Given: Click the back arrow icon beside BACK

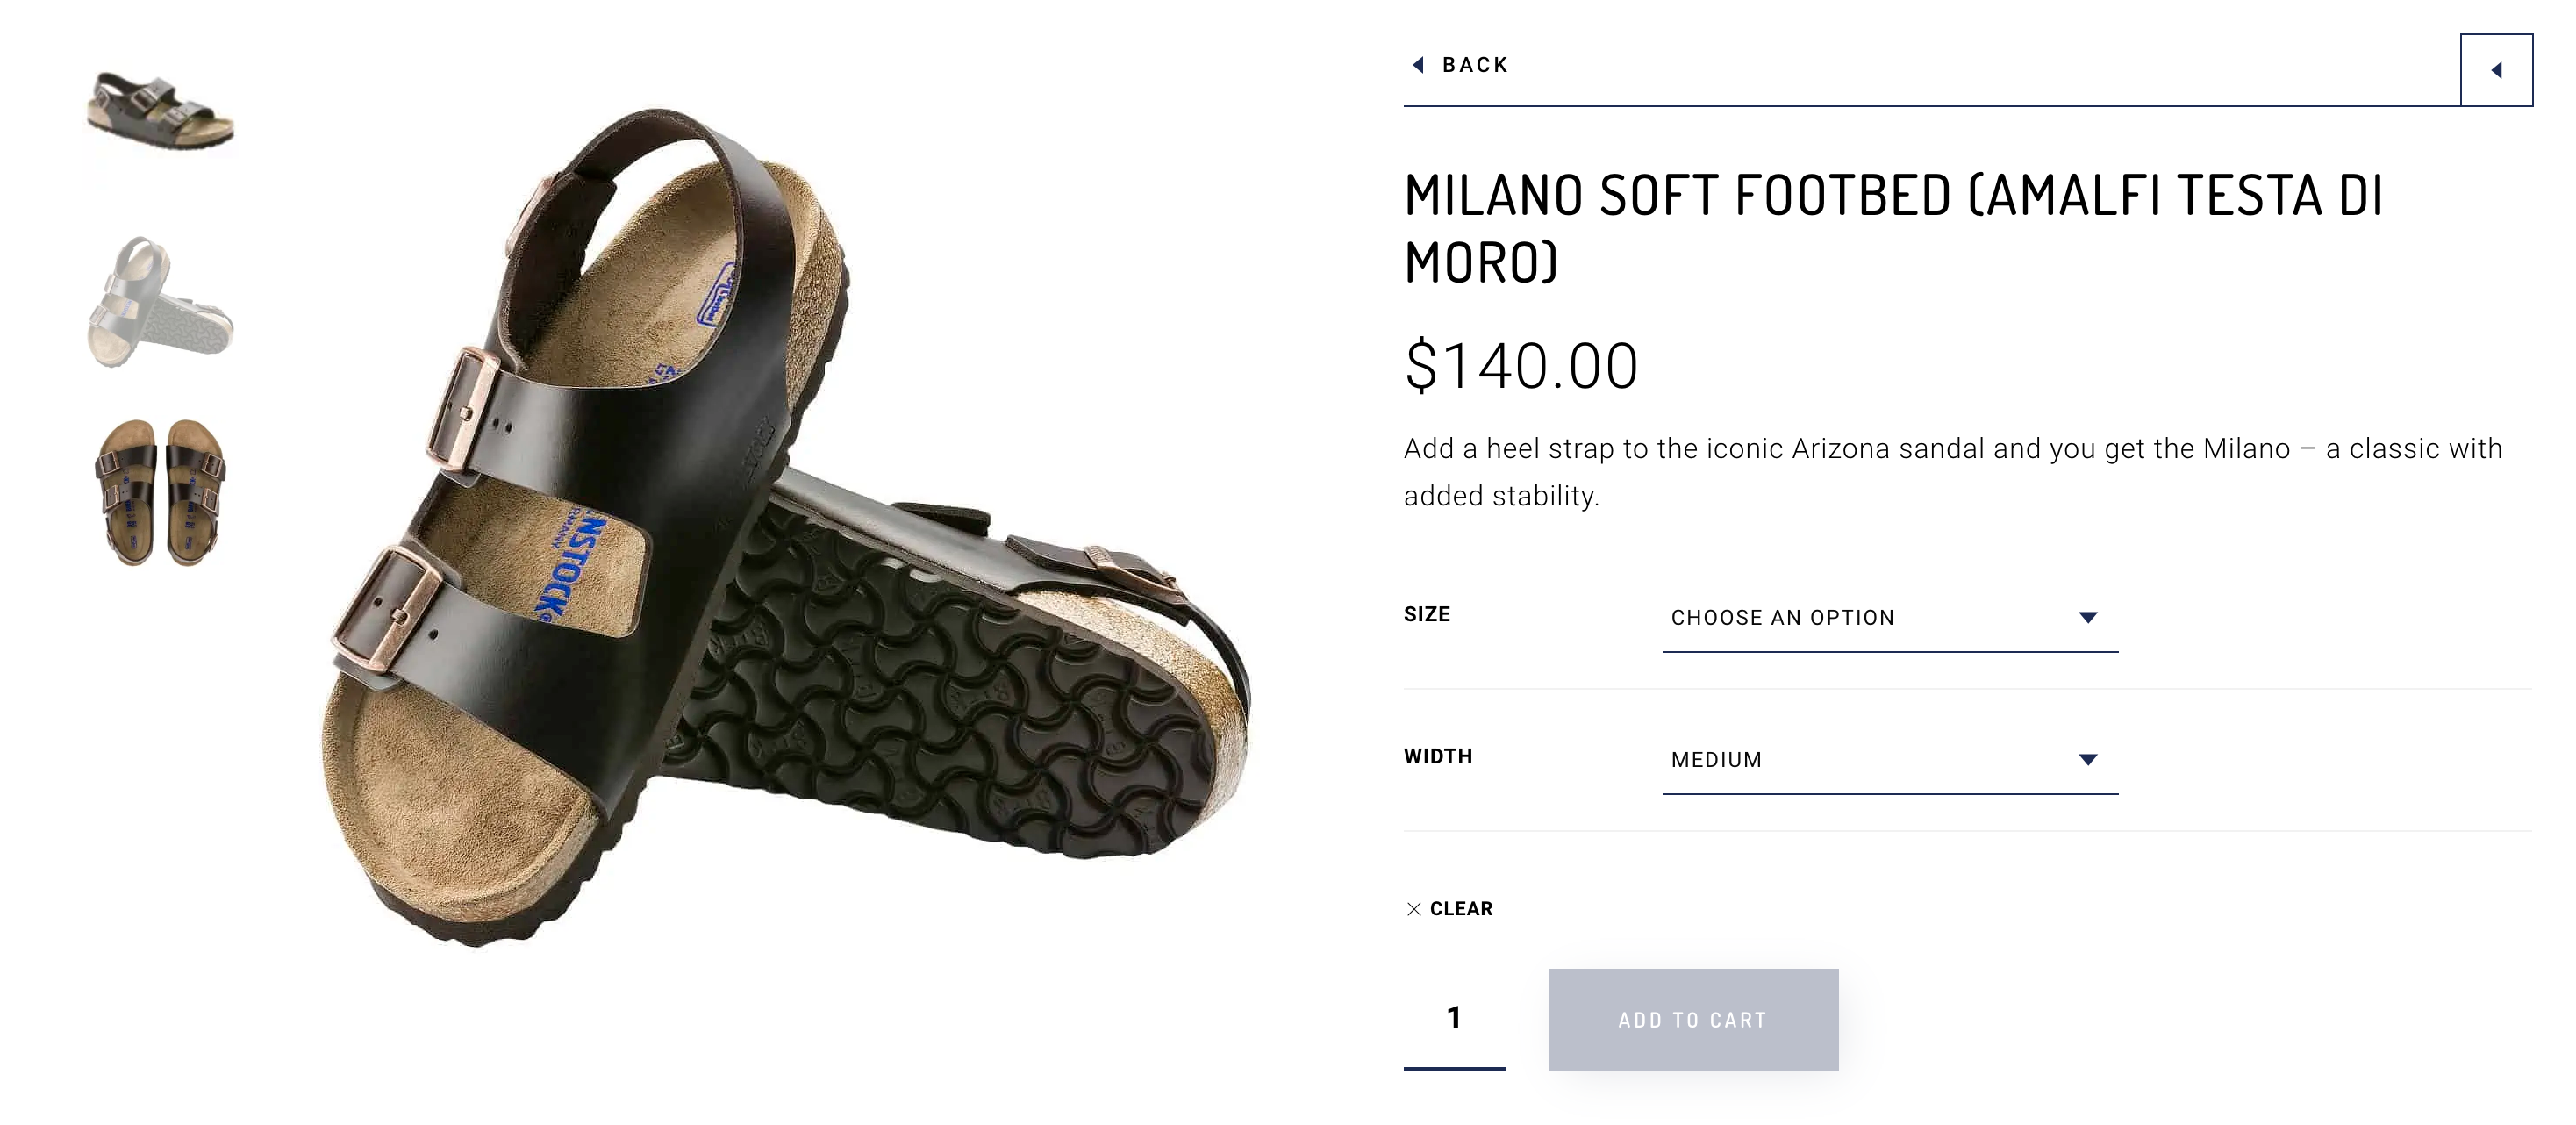Looking at the screenshot, I should pos(1418,65).
